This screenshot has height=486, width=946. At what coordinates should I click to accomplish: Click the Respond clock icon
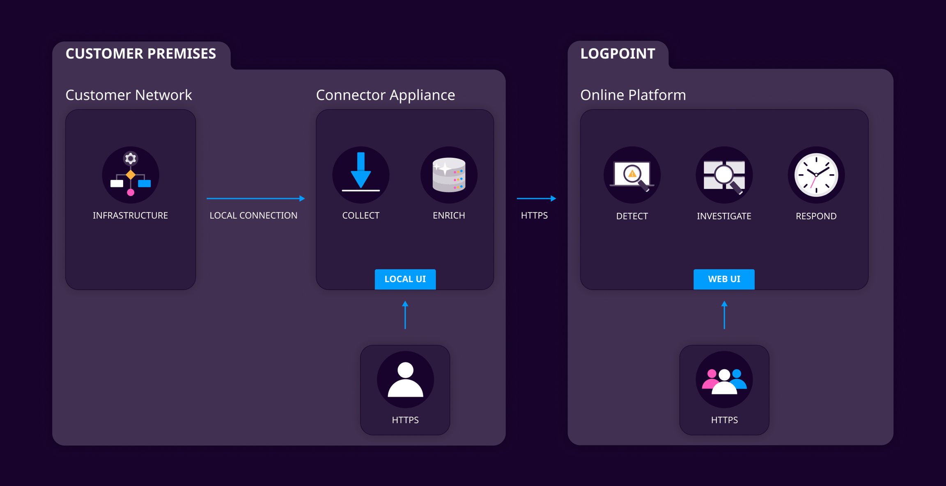[x=816, y=175]
